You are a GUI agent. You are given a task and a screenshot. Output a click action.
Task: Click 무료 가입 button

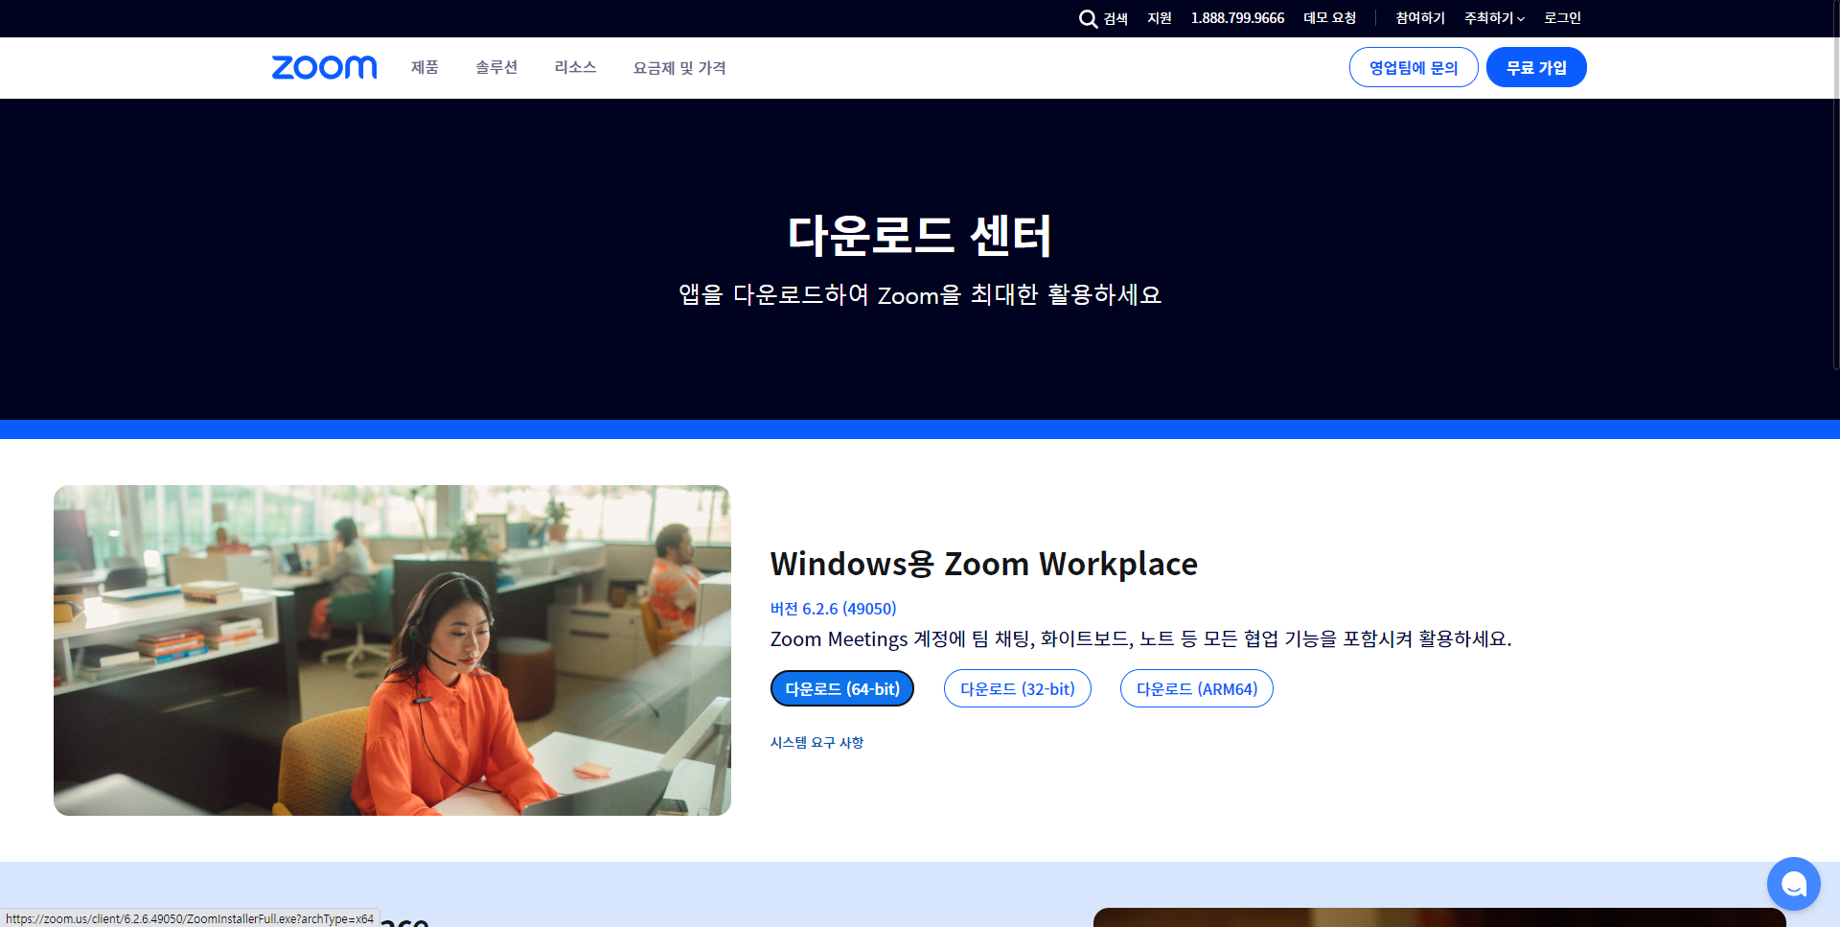tap(1536, 67)
